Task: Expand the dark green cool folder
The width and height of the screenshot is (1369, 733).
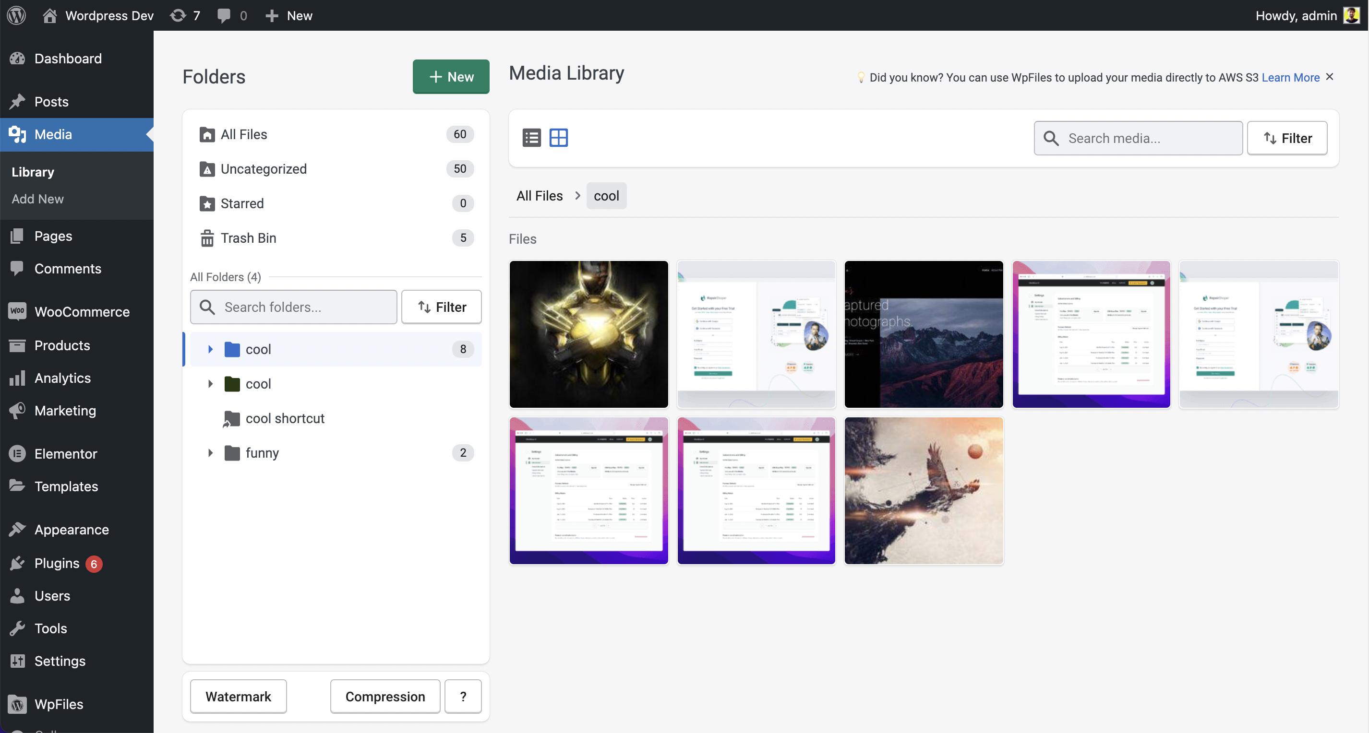Action: (x=210, y=383)
